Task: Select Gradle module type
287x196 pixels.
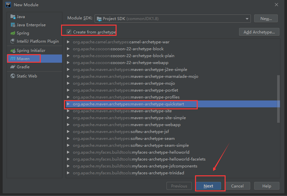Action: (x=34, y=67)
